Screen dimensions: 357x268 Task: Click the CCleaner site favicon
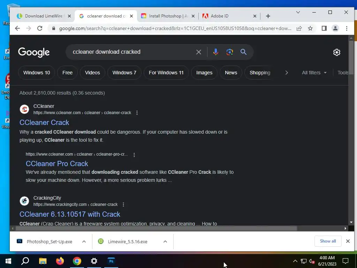coord(24,109)
